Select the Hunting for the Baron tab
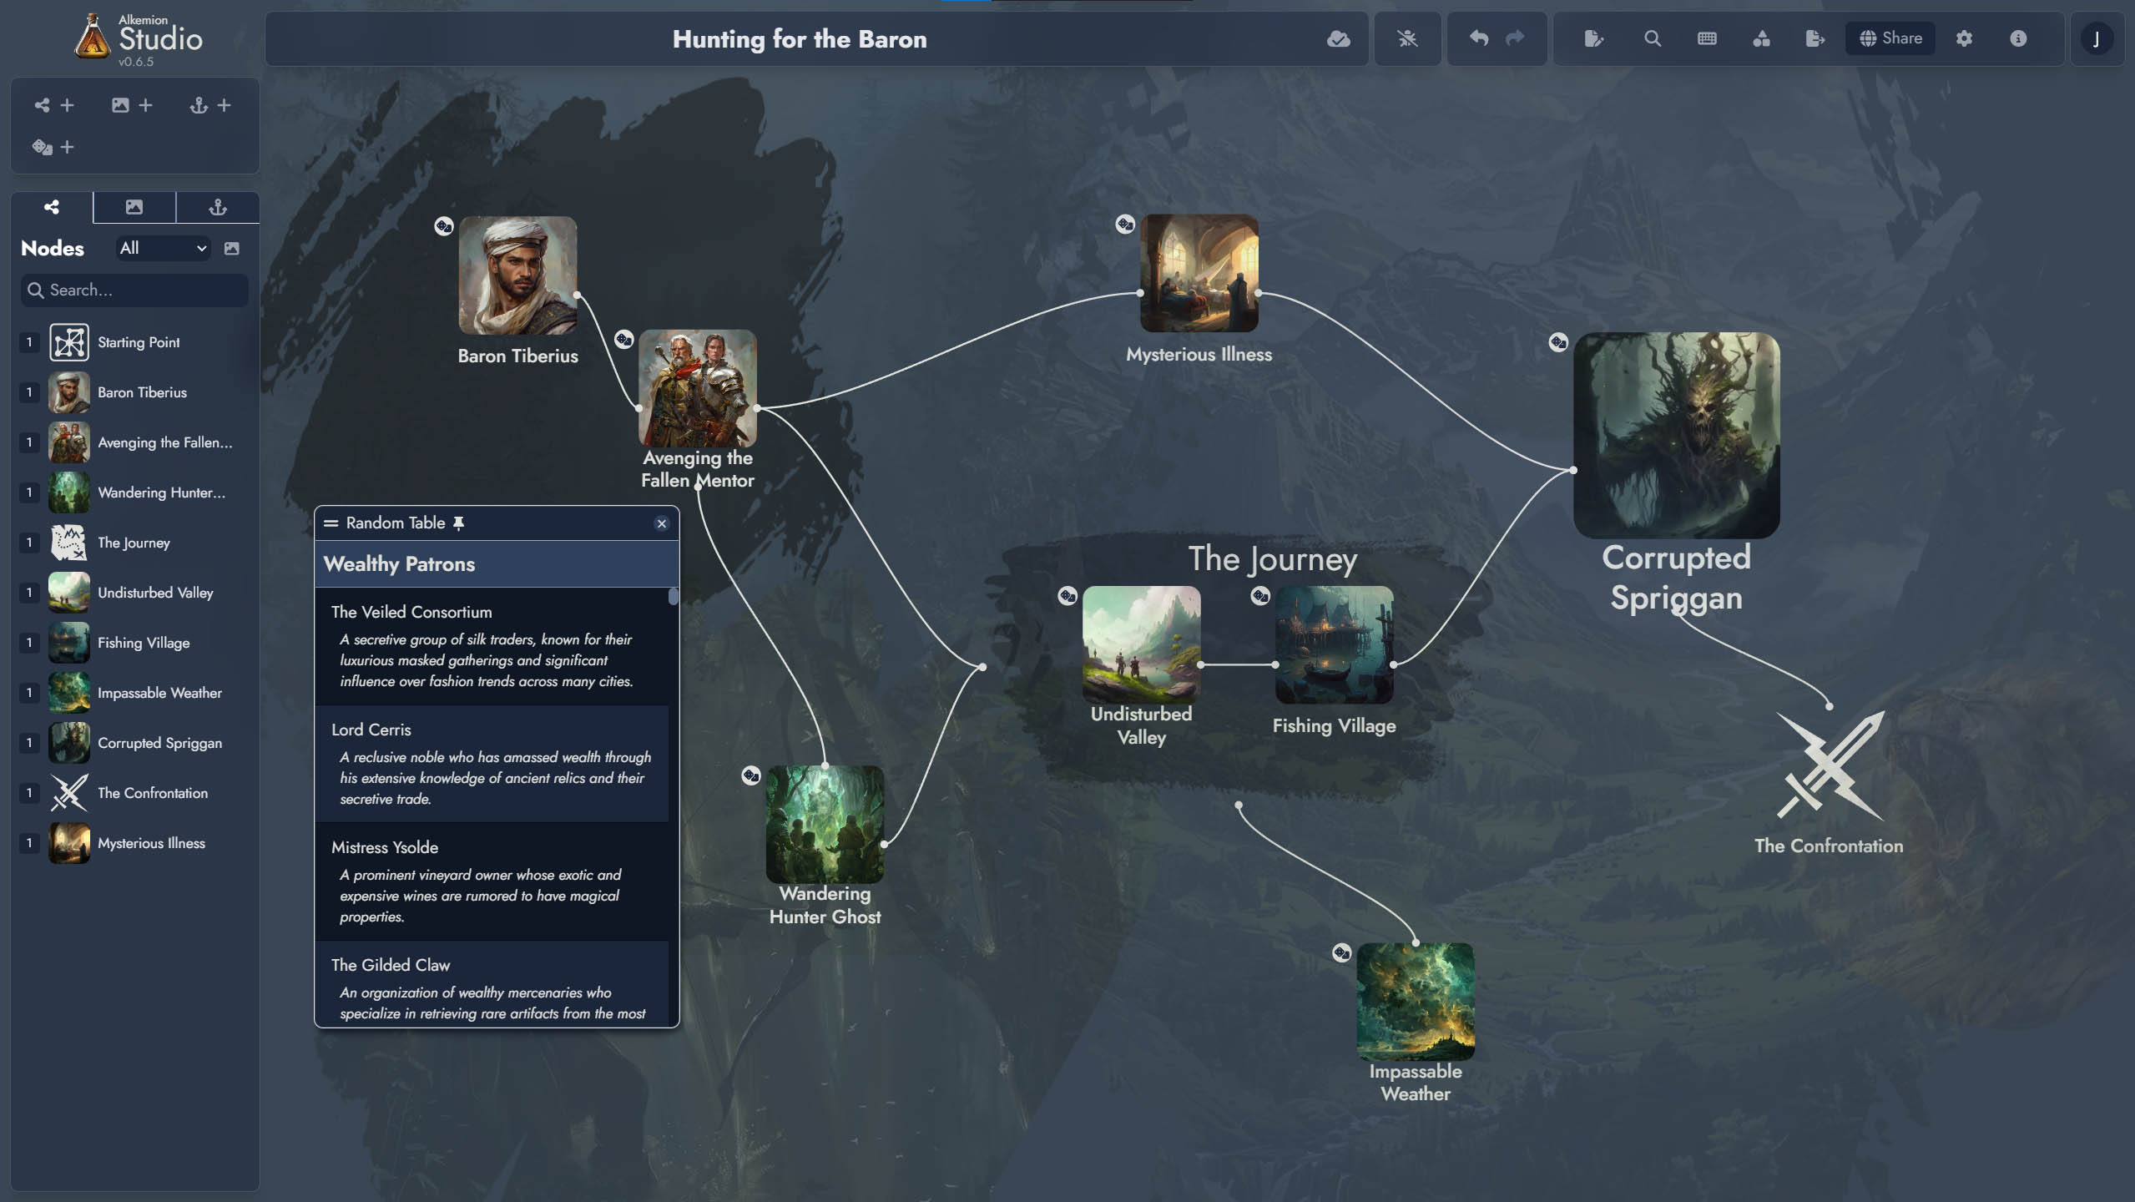This screenshot has height=1202, width=2135. (x=799, y=38)
